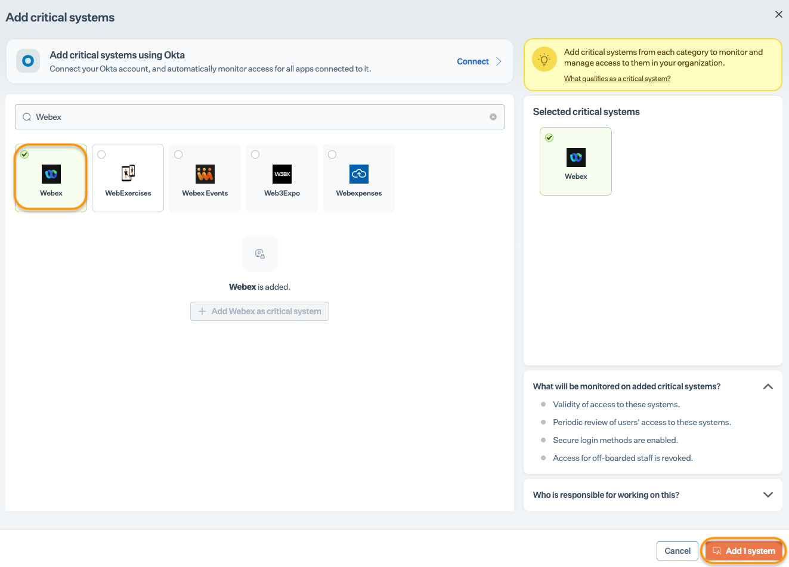Click the Connect link for Okta
This screenshot has width=789, height=567.
(473, 61)
